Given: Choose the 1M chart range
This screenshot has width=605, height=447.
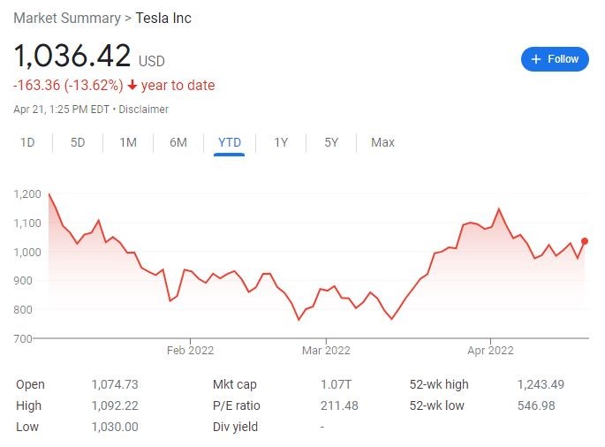Looking at the screenshot, I should pos(128,142).
